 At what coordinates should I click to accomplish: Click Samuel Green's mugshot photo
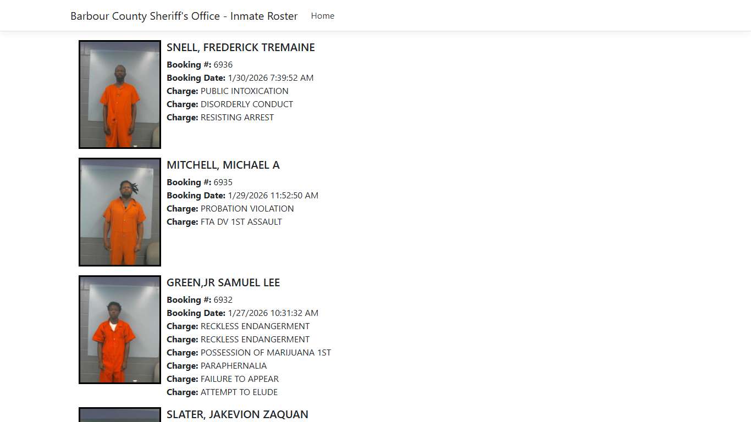pyautogui.click(x=119, y=329)
